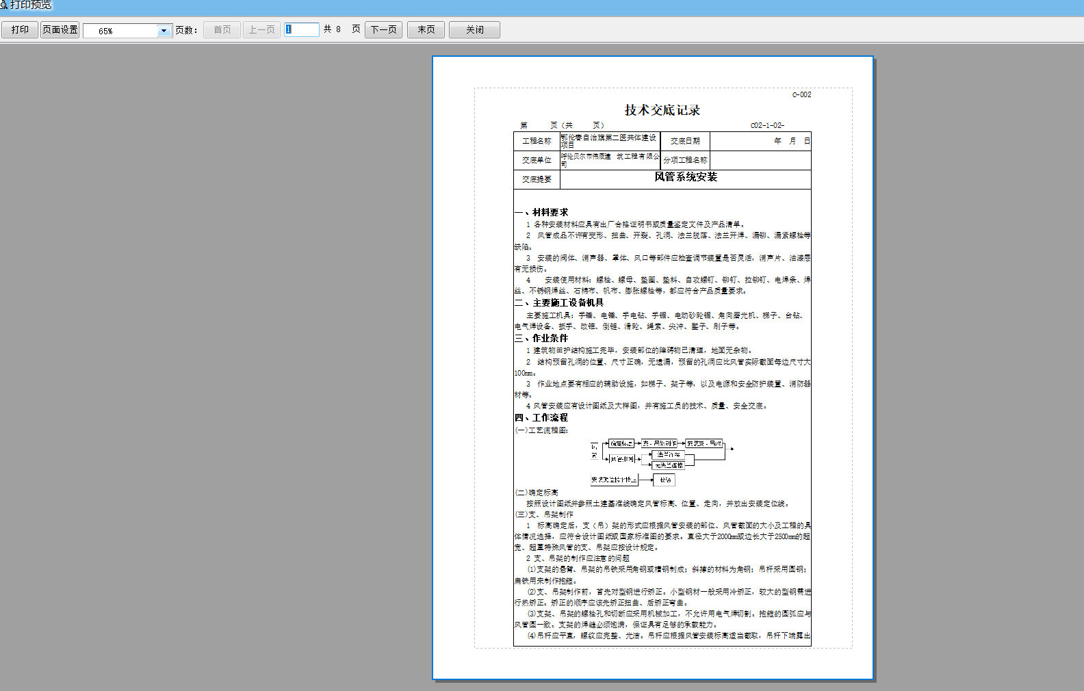Click the C-002 code at page top
Viewport: 1084px width, 691px height.
[801, 95]
